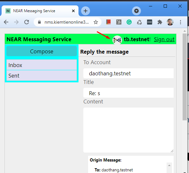Click the page vertical scrollbar thumb
Screen dimensions: 189x173
coord(185,77)
